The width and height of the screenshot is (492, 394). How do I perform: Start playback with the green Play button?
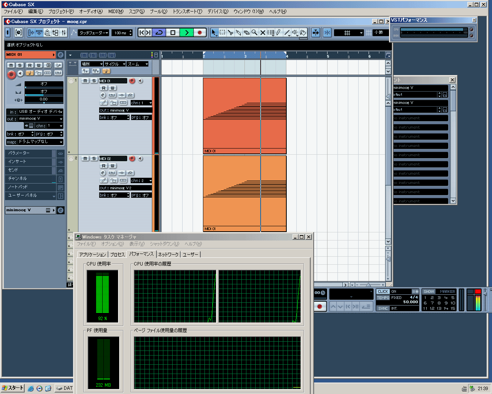click(x=186, y=33)
